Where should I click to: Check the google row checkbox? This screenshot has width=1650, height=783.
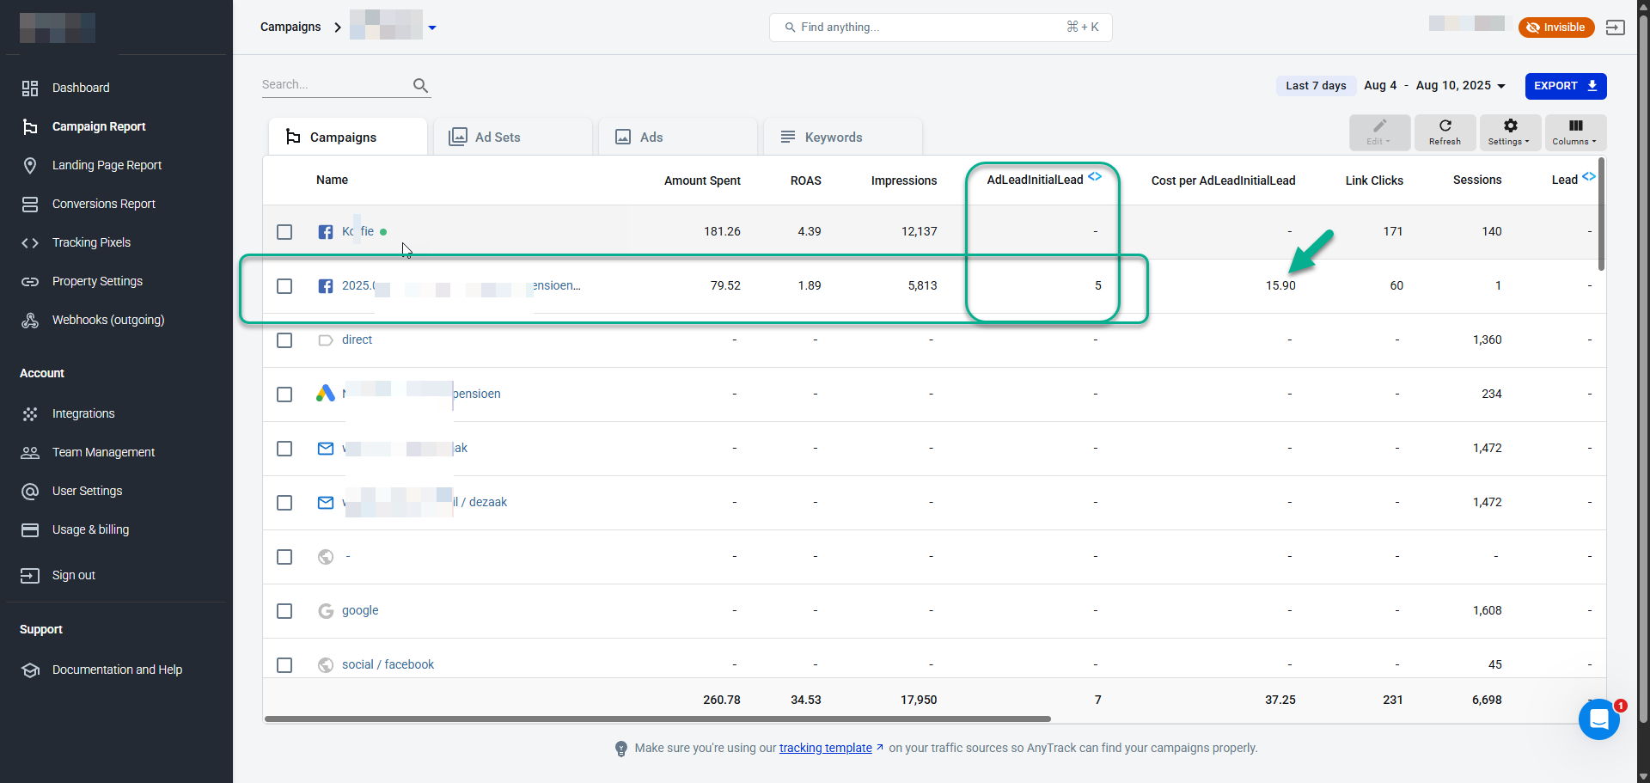[284, 611]
